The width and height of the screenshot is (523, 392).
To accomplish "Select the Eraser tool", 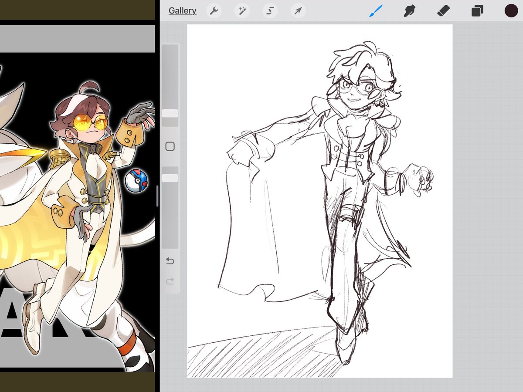I will click(x=443, y=11).
